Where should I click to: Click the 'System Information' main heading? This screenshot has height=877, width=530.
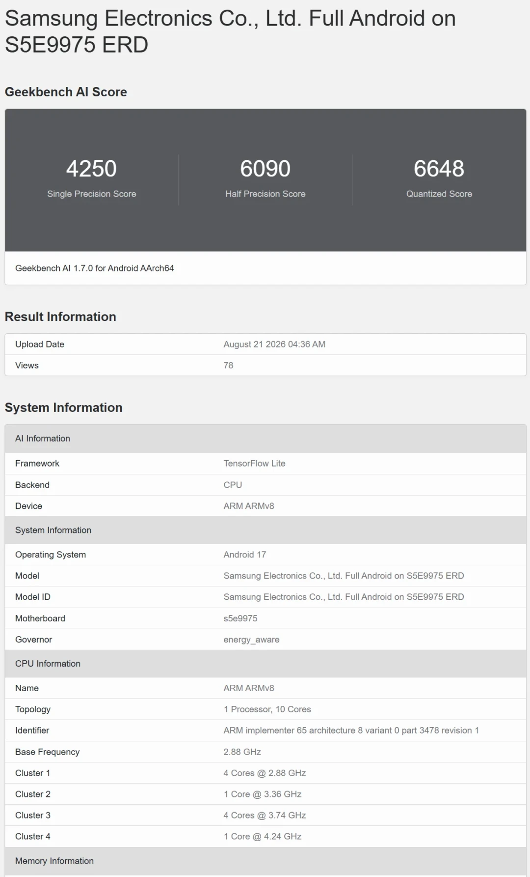tap(63, 408)
